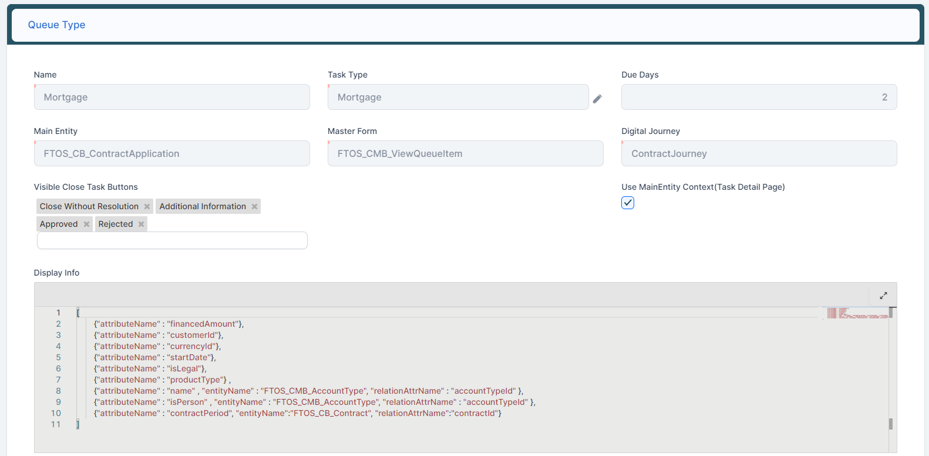Open the Task Type lookup field

(457, 97)
